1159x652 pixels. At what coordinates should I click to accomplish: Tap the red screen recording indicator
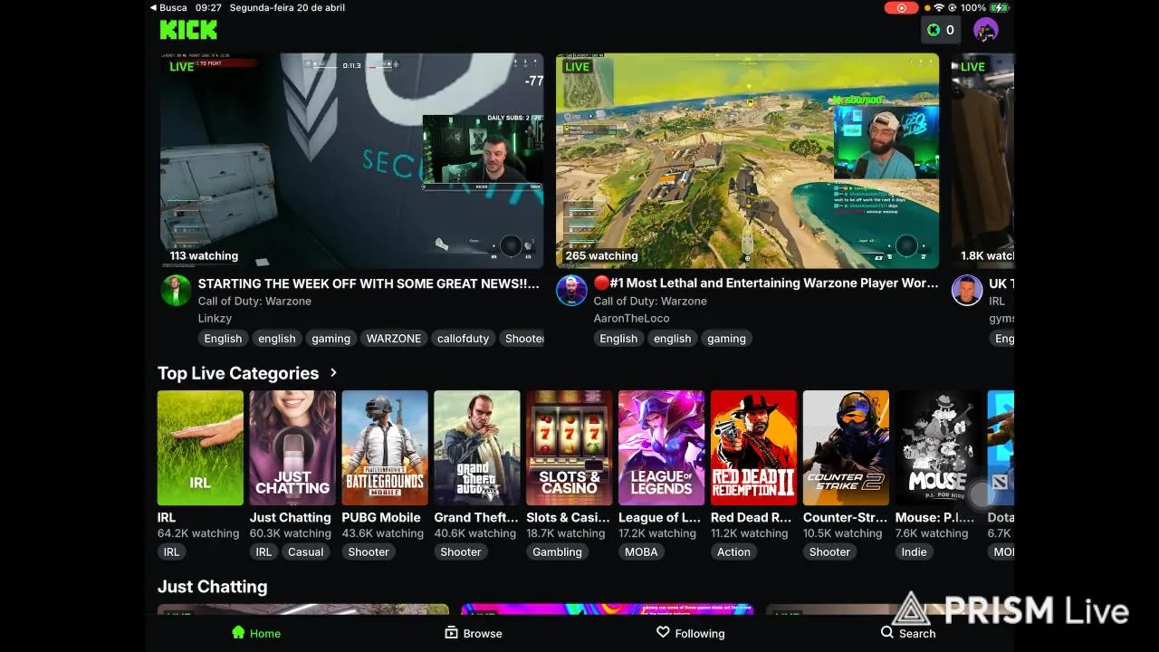click(901, 7)
